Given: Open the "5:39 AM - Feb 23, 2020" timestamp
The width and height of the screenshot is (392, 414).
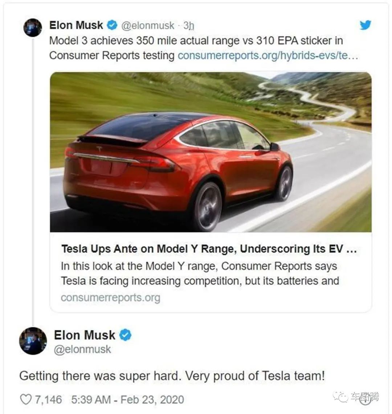Looking at the screenshot, I should (128, 399).
